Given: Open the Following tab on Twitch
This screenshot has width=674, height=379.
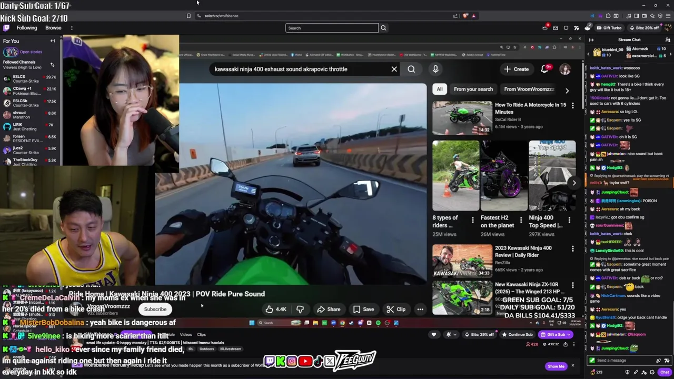Looking at the screenshot, I should pyautogui.click(x=27, y=28).
